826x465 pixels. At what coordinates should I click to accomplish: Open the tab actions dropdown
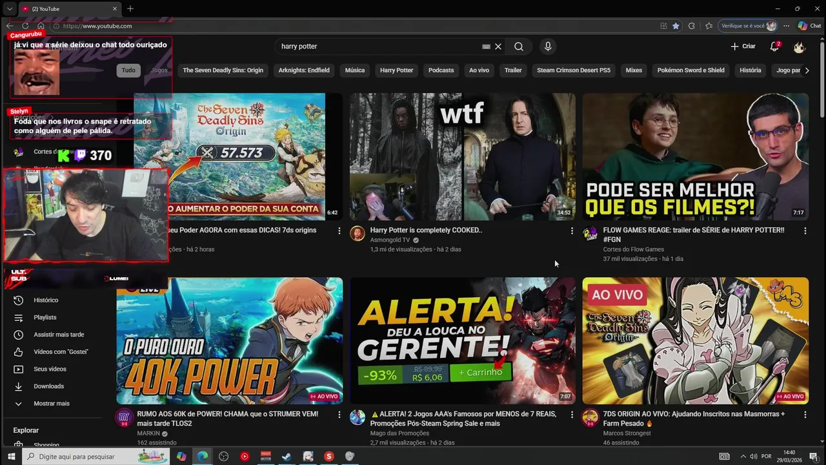point(9,8)
